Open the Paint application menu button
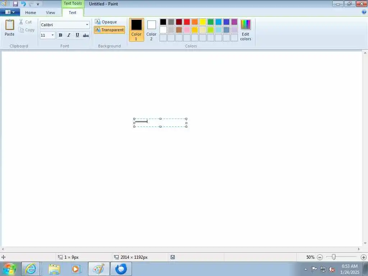 point(10,12)
